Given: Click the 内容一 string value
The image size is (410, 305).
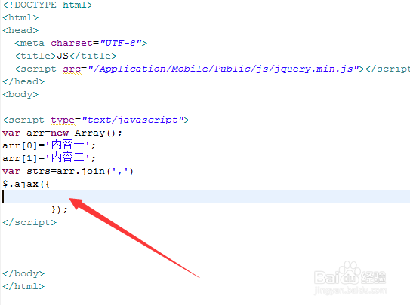Looking at the screenshot, I should [x=68, y=145].
